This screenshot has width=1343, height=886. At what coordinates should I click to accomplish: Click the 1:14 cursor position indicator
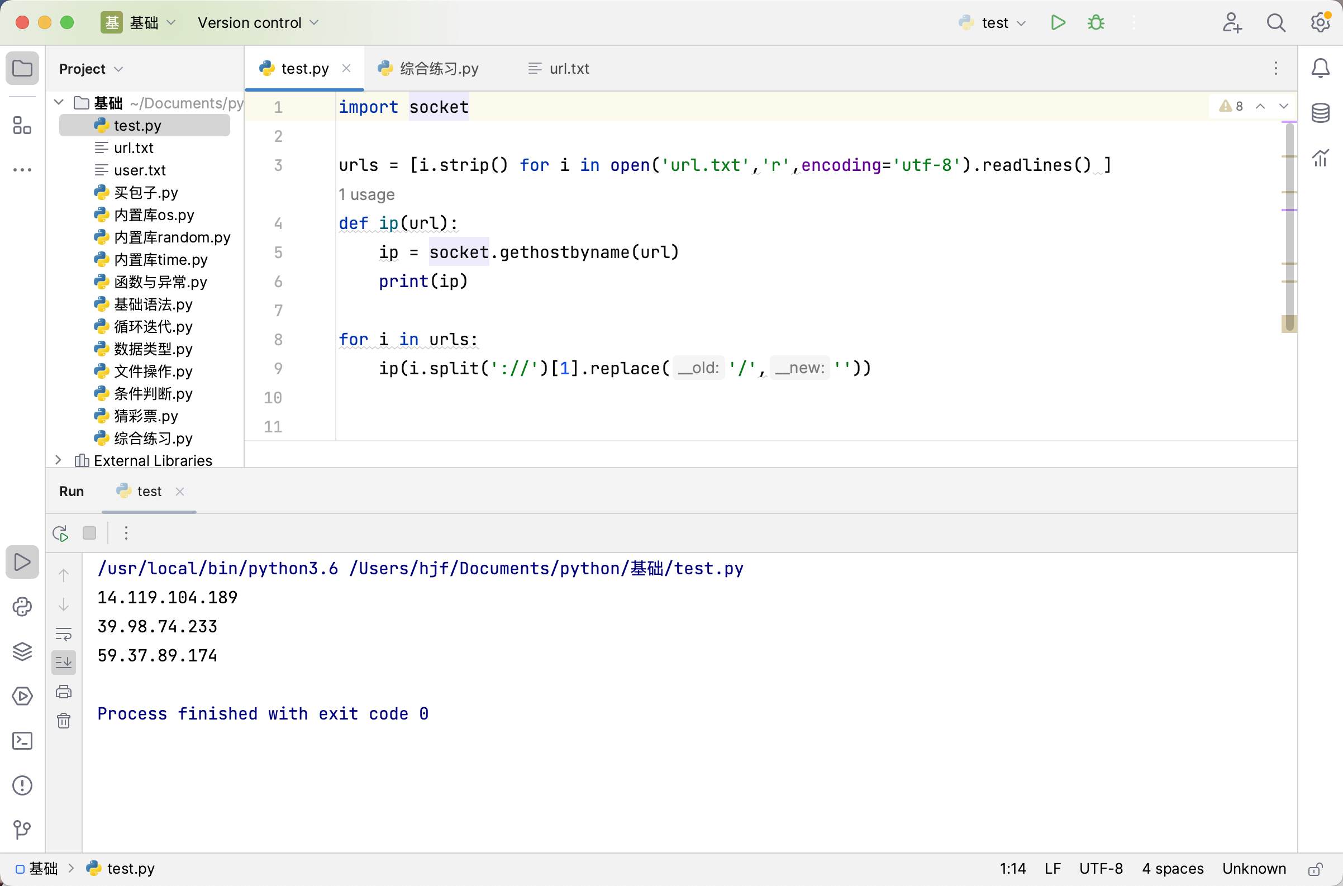pyautogui.click(x=1012, y=869)
